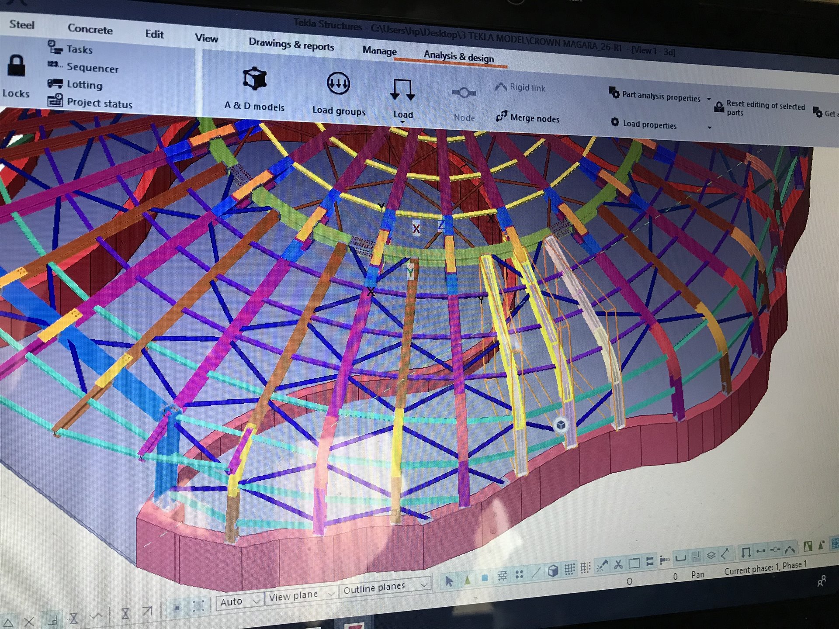Click the rotation center cube marker in model
Viewport: 839px width, 629px height.
click(x=561, y=425)
